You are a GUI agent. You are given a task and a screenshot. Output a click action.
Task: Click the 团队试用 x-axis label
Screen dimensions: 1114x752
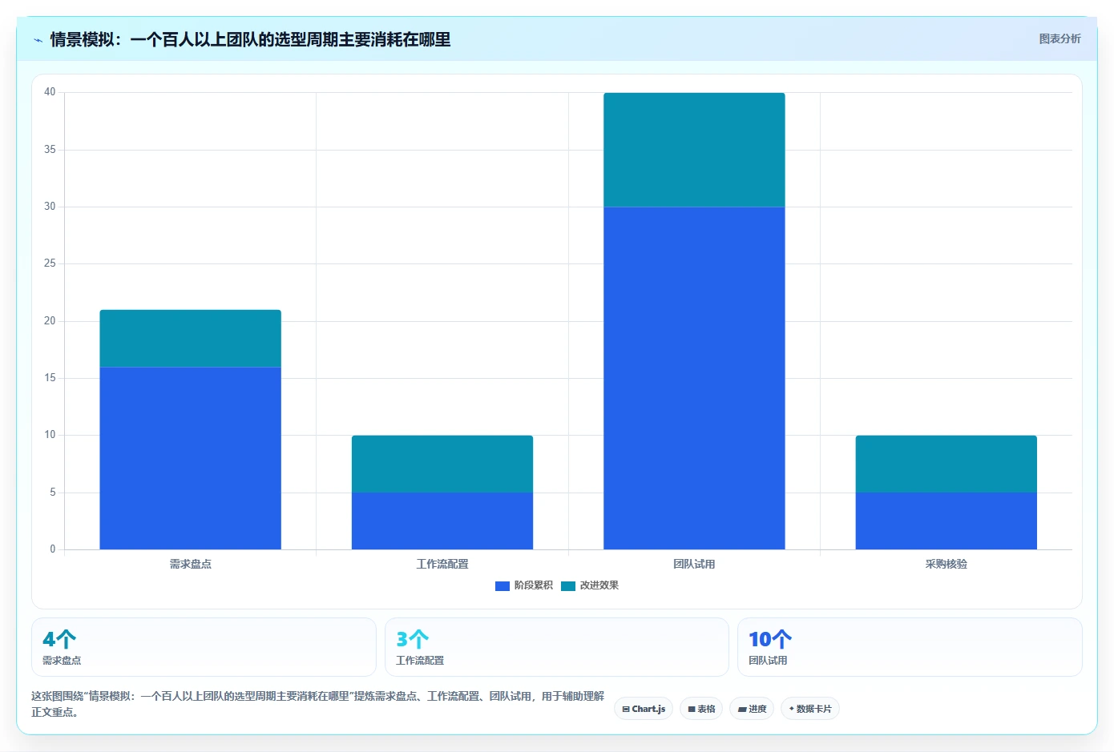click(694, 564)
